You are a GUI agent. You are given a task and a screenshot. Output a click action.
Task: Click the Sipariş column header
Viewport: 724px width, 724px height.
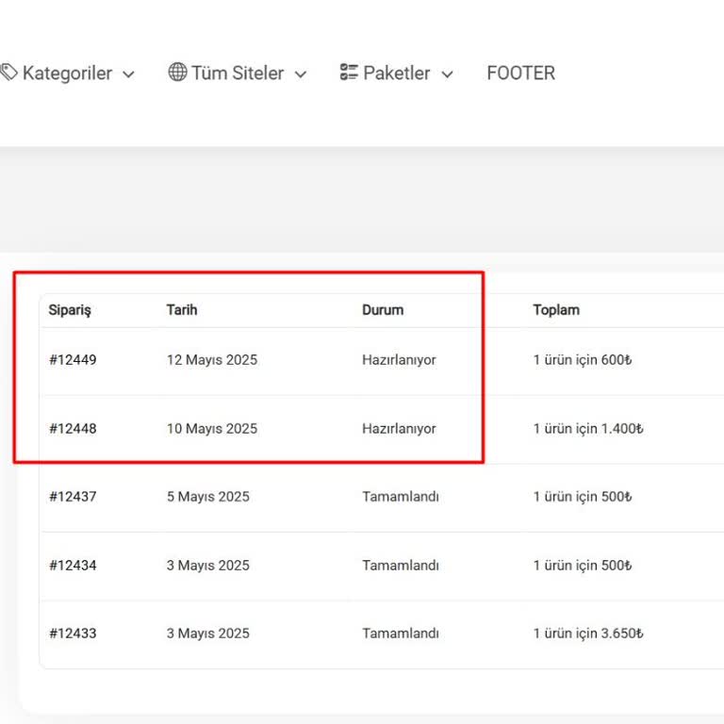[x=70, y=310]
